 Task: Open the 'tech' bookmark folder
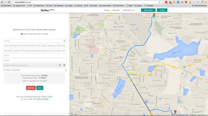pos(49,6)
